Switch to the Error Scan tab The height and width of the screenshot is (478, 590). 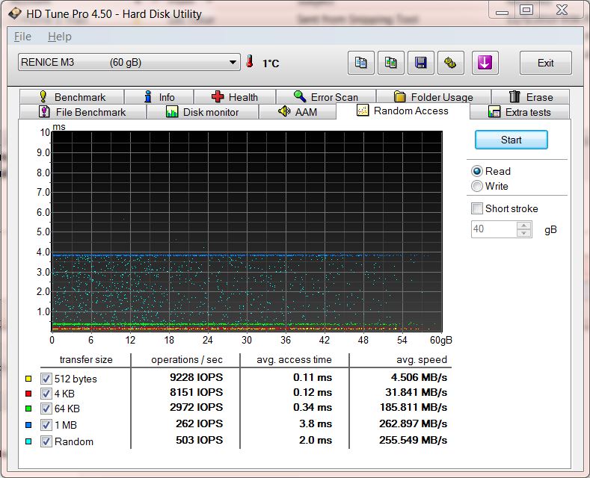click(326, 97)
